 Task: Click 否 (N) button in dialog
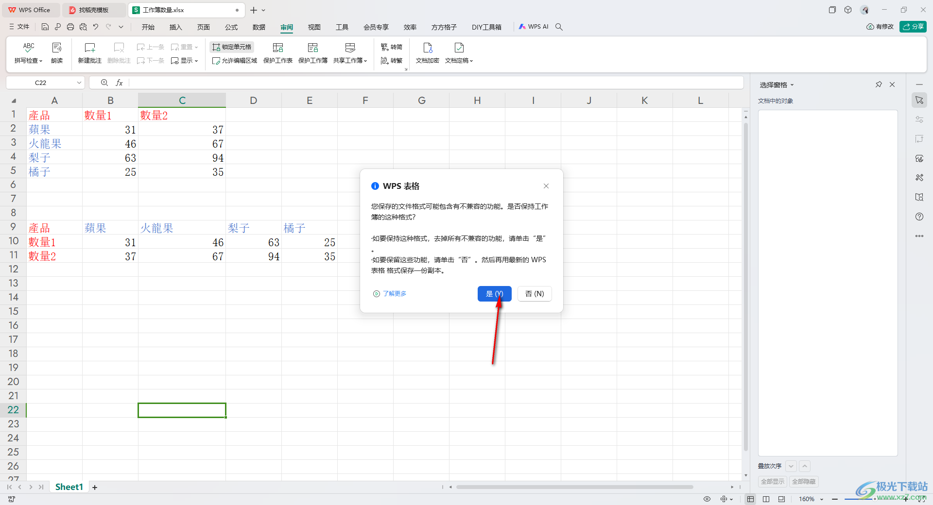click(x=535, y=294)
